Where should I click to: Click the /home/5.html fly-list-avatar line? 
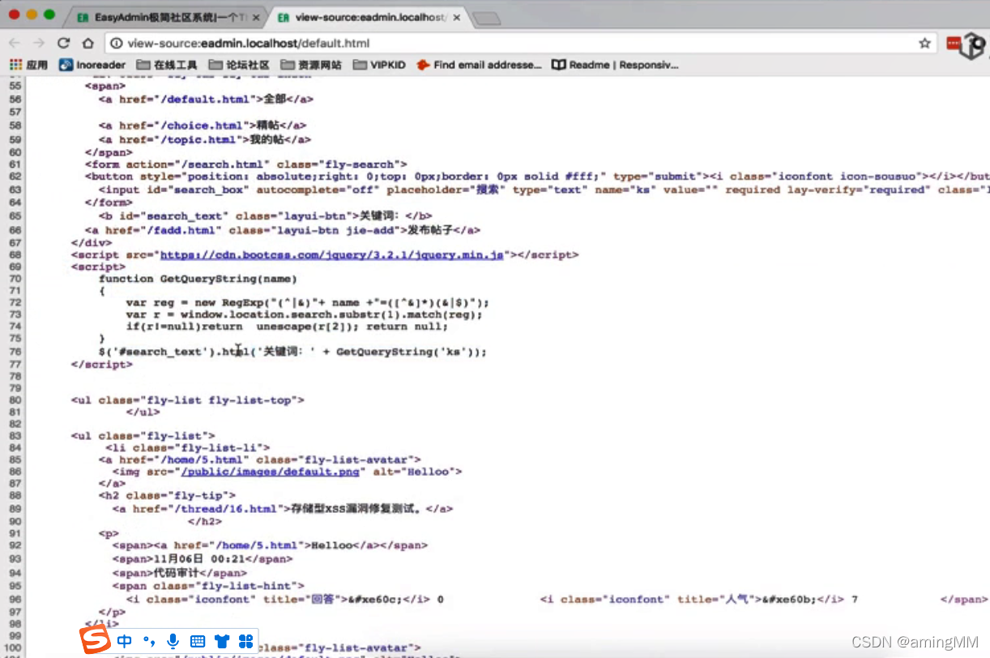pyautogui.click(x=260, y=459)
